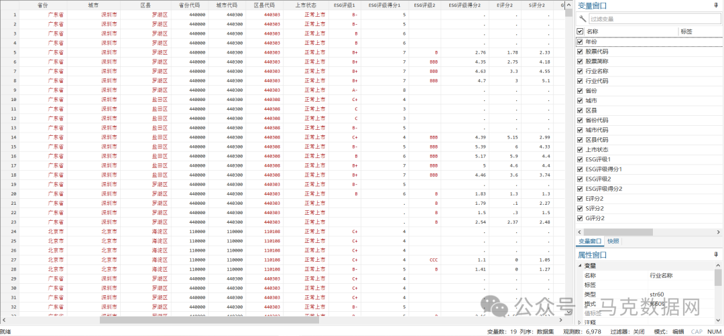This screenshot has width=724, height=336.
Task: Select the 区县 column header
Action: 146,5
